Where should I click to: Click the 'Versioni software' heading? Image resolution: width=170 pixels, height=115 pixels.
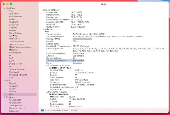51,10
